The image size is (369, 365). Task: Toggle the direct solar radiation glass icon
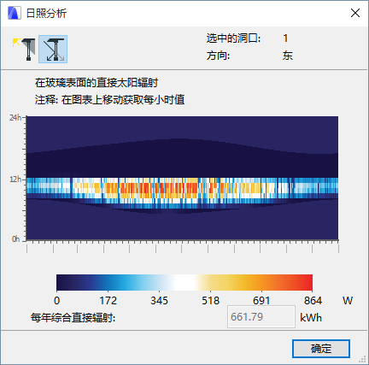[53, 50]
